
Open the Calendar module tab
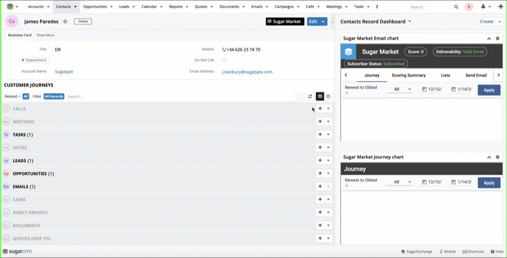(x=149, y=7)
